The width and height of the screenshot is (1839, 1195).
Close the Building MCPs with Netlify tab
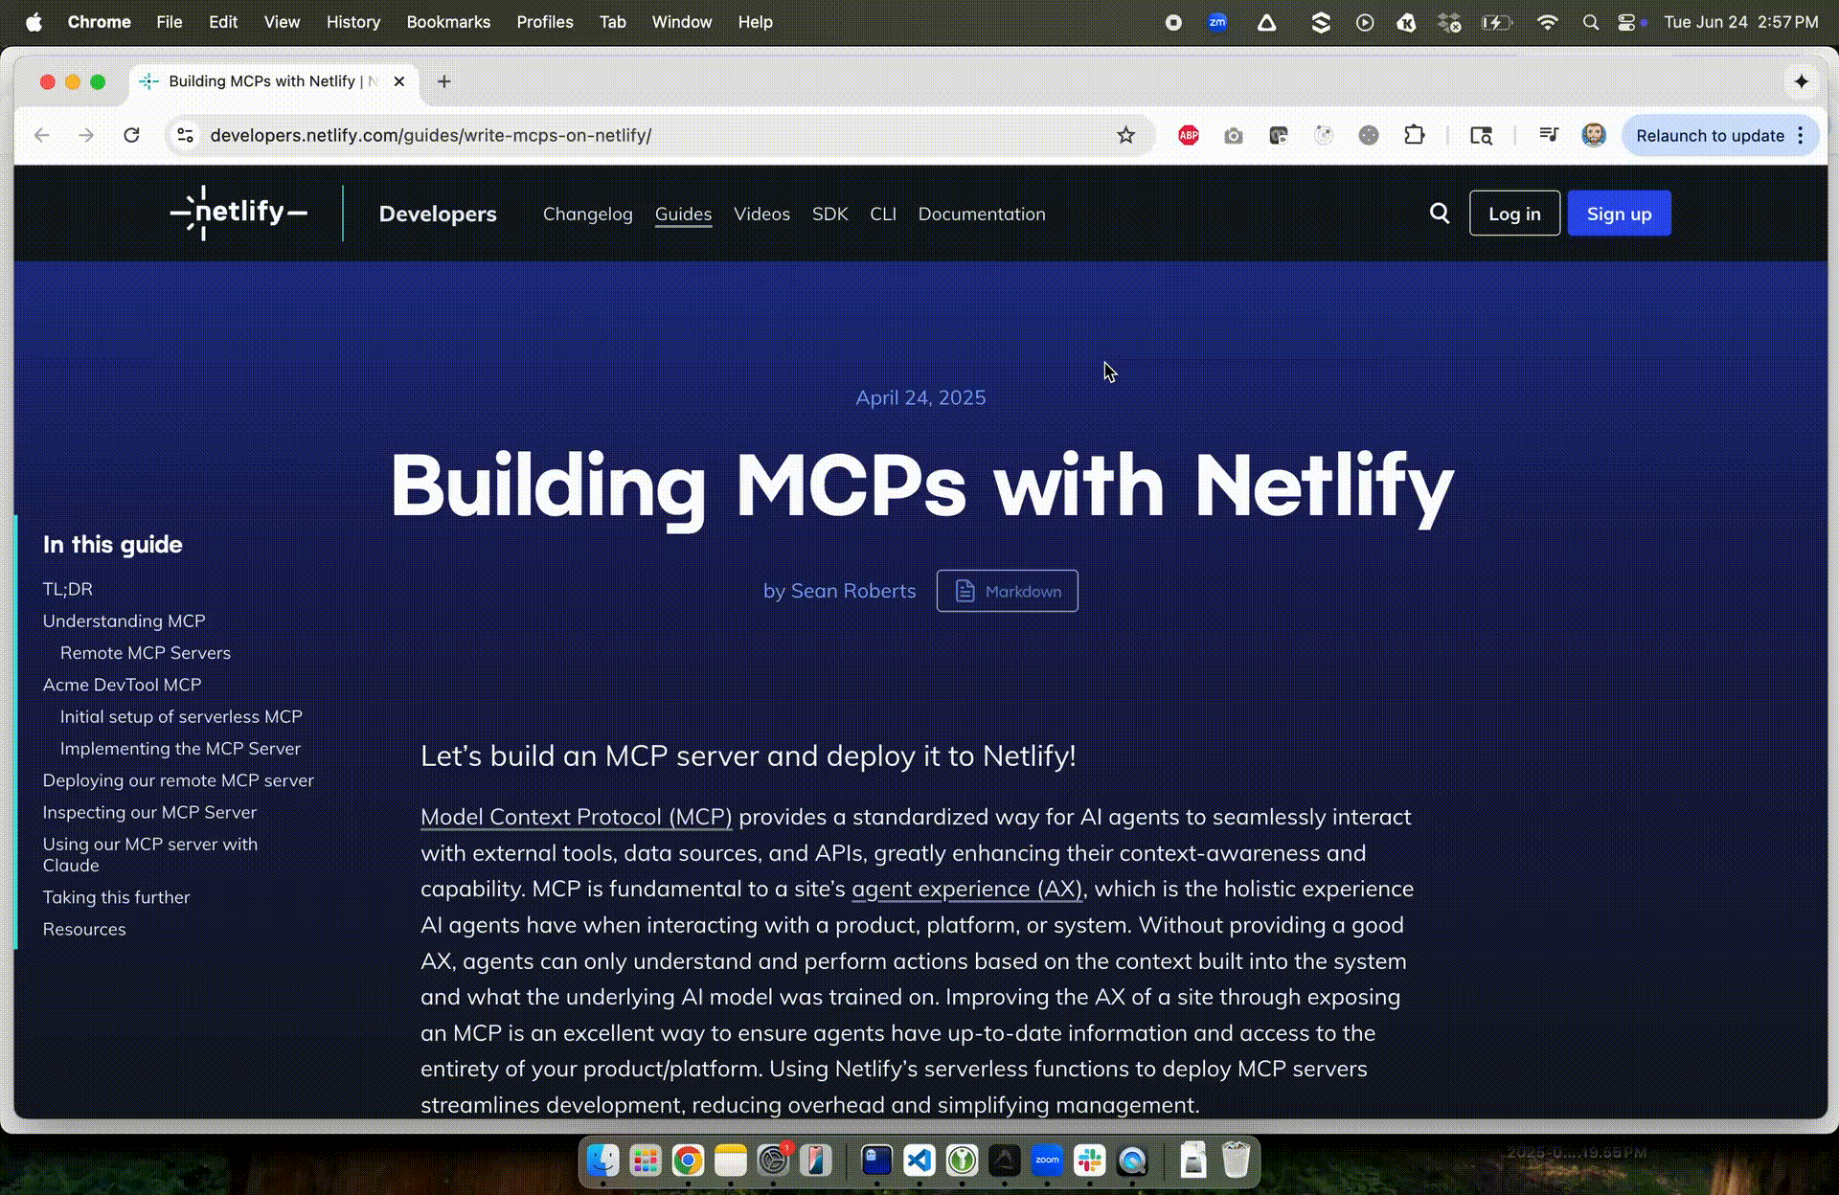(x=399, y=81)
